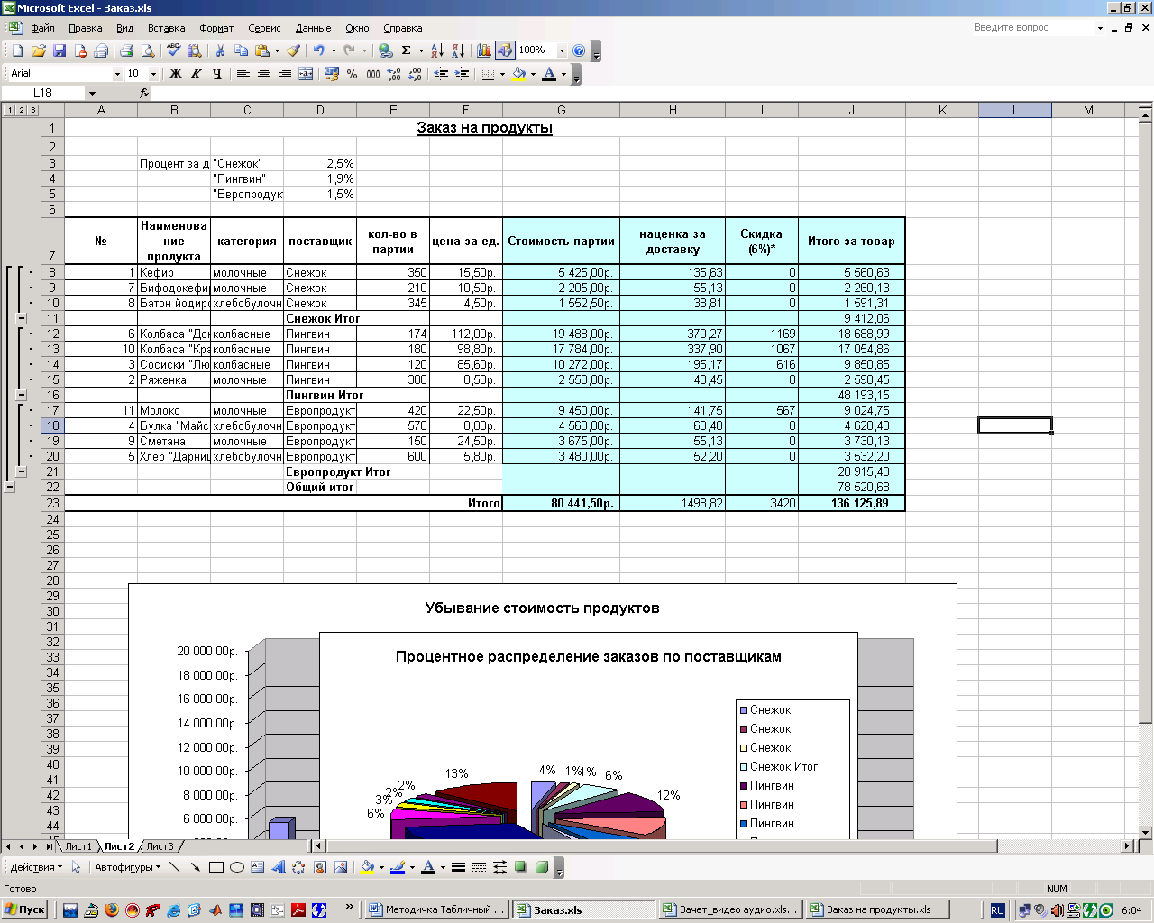Open the Вставка menu
This screenshot has width=1154, height=923.
[167, 28]
